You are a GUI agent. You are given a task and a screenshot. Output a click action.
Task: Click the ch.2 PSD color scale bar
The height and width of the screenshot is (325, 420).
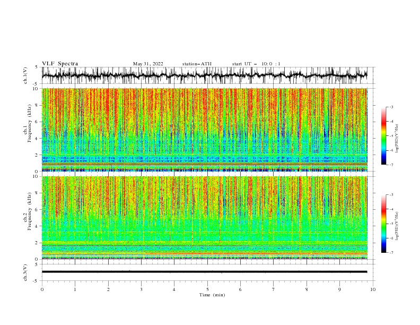(x=383, y=224)
